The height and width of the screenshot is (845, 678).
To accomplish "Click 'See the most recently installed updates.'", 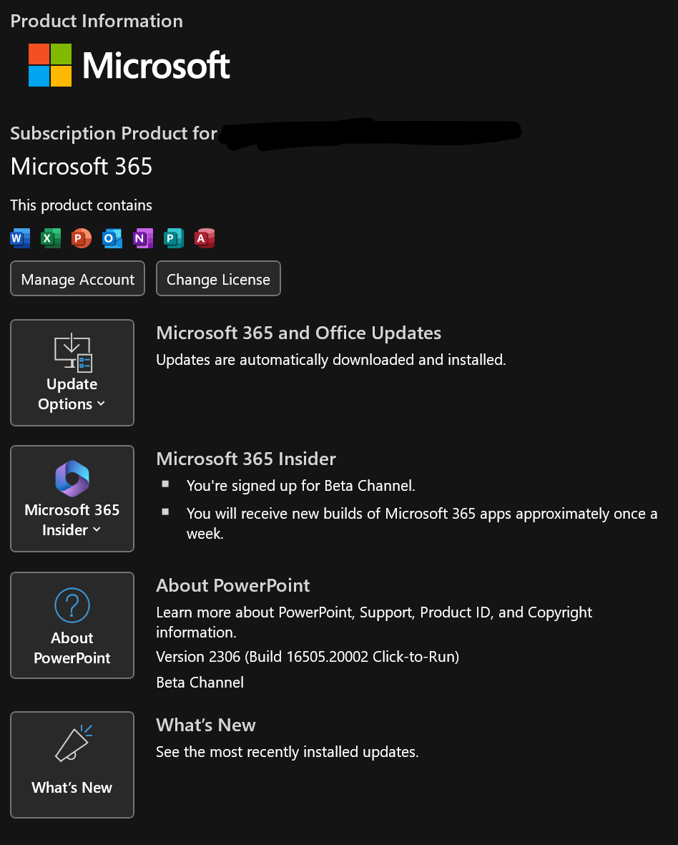I will pos(287,752).
